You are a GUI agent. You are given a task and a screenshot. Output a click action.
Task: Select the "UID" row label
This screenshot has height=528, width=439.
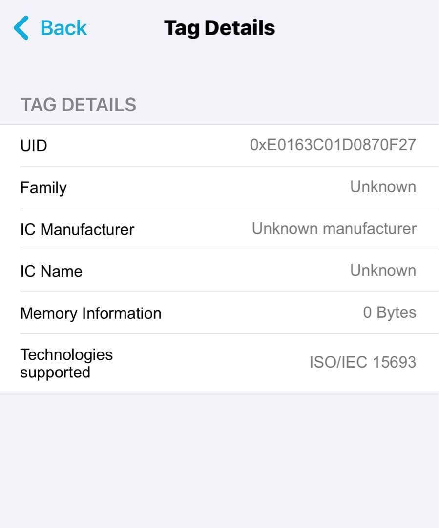click(34, 146)
